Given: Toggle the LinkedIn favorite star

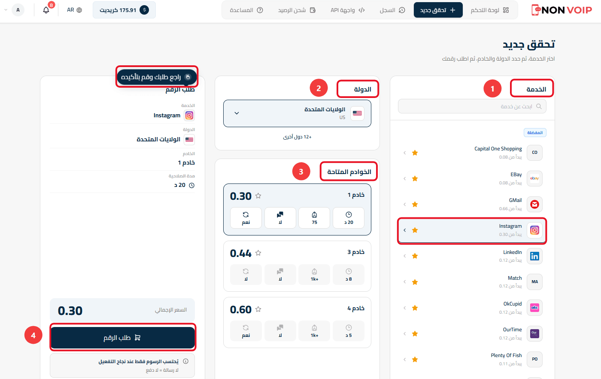Looking at the screenshot, I should (x=415, y=256).
